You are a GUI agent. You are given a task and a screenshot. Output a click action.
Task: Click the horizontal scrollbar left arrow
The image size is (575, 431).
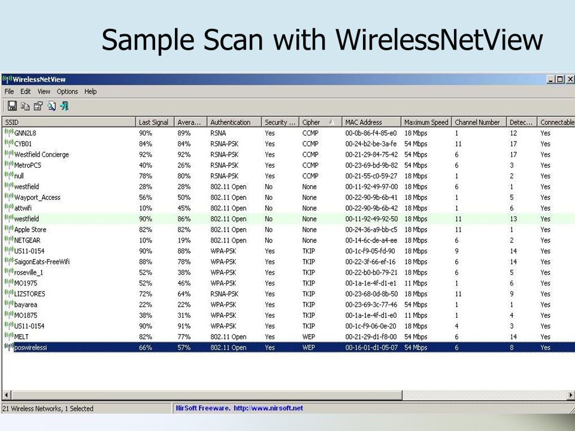click(6, 394)
